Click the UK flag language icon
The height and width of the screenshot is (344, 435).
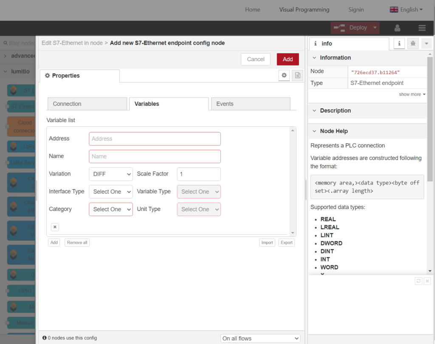coord(394,10)
